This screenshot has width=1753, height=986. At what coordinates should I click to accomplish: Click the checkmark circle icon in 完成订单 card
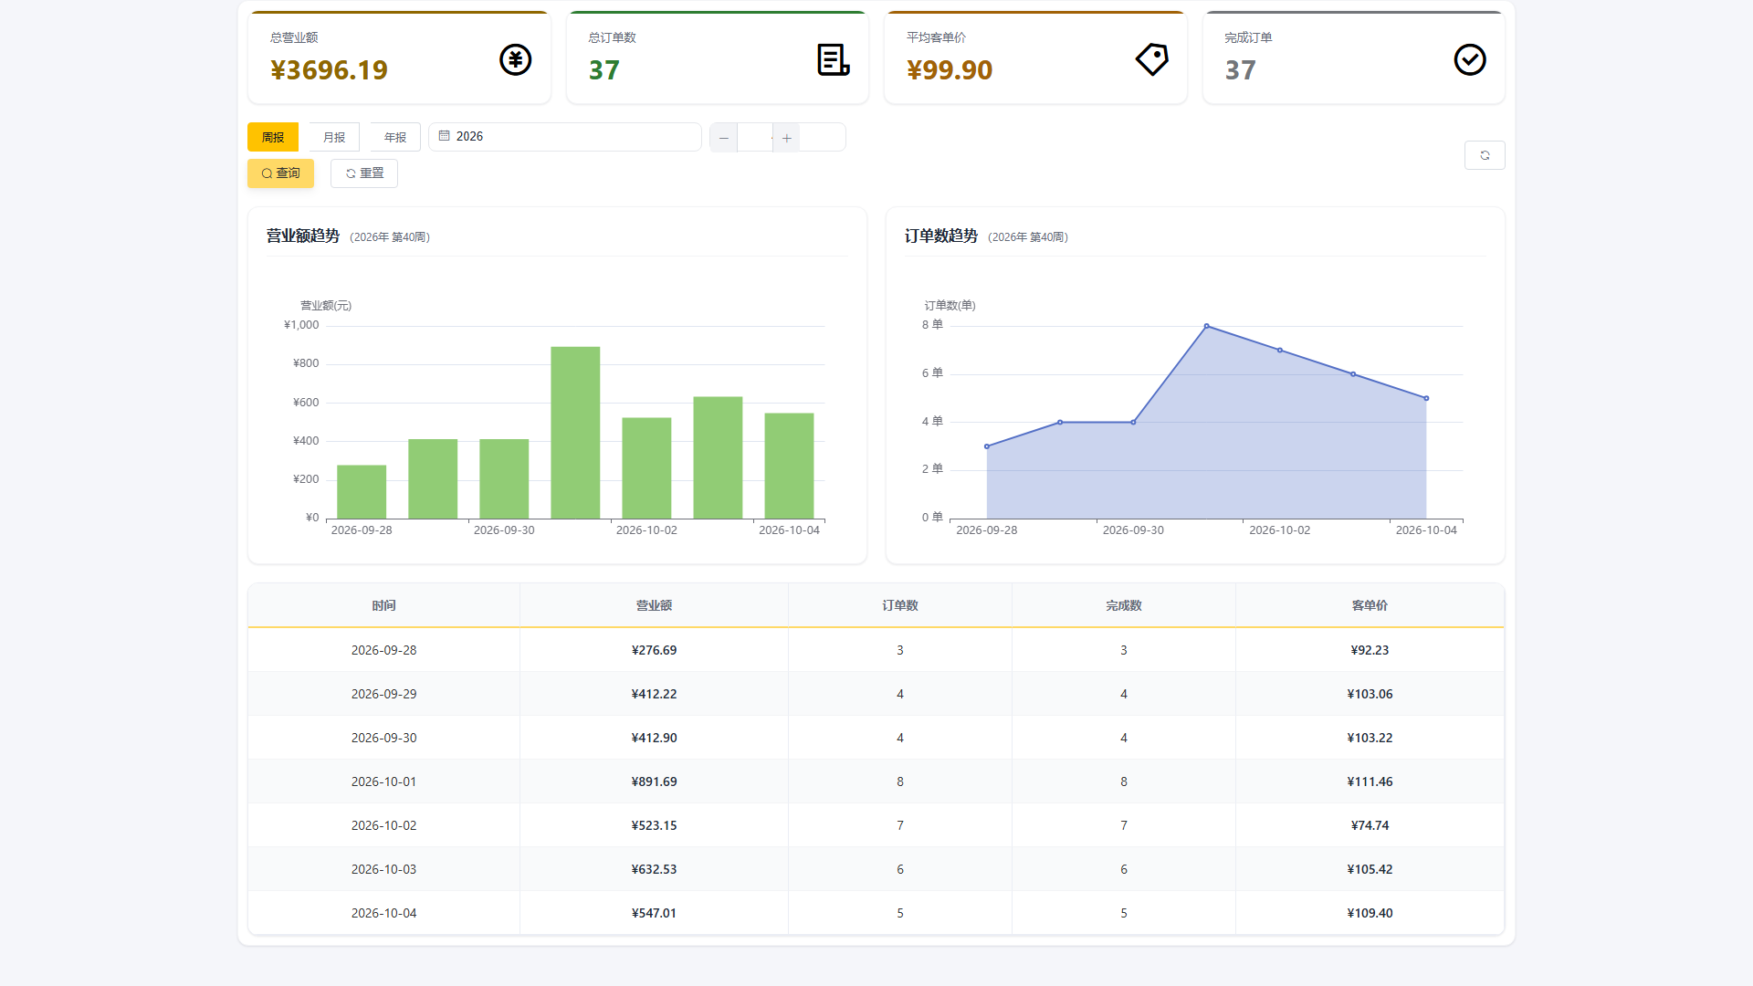(x=1470, y=60)
